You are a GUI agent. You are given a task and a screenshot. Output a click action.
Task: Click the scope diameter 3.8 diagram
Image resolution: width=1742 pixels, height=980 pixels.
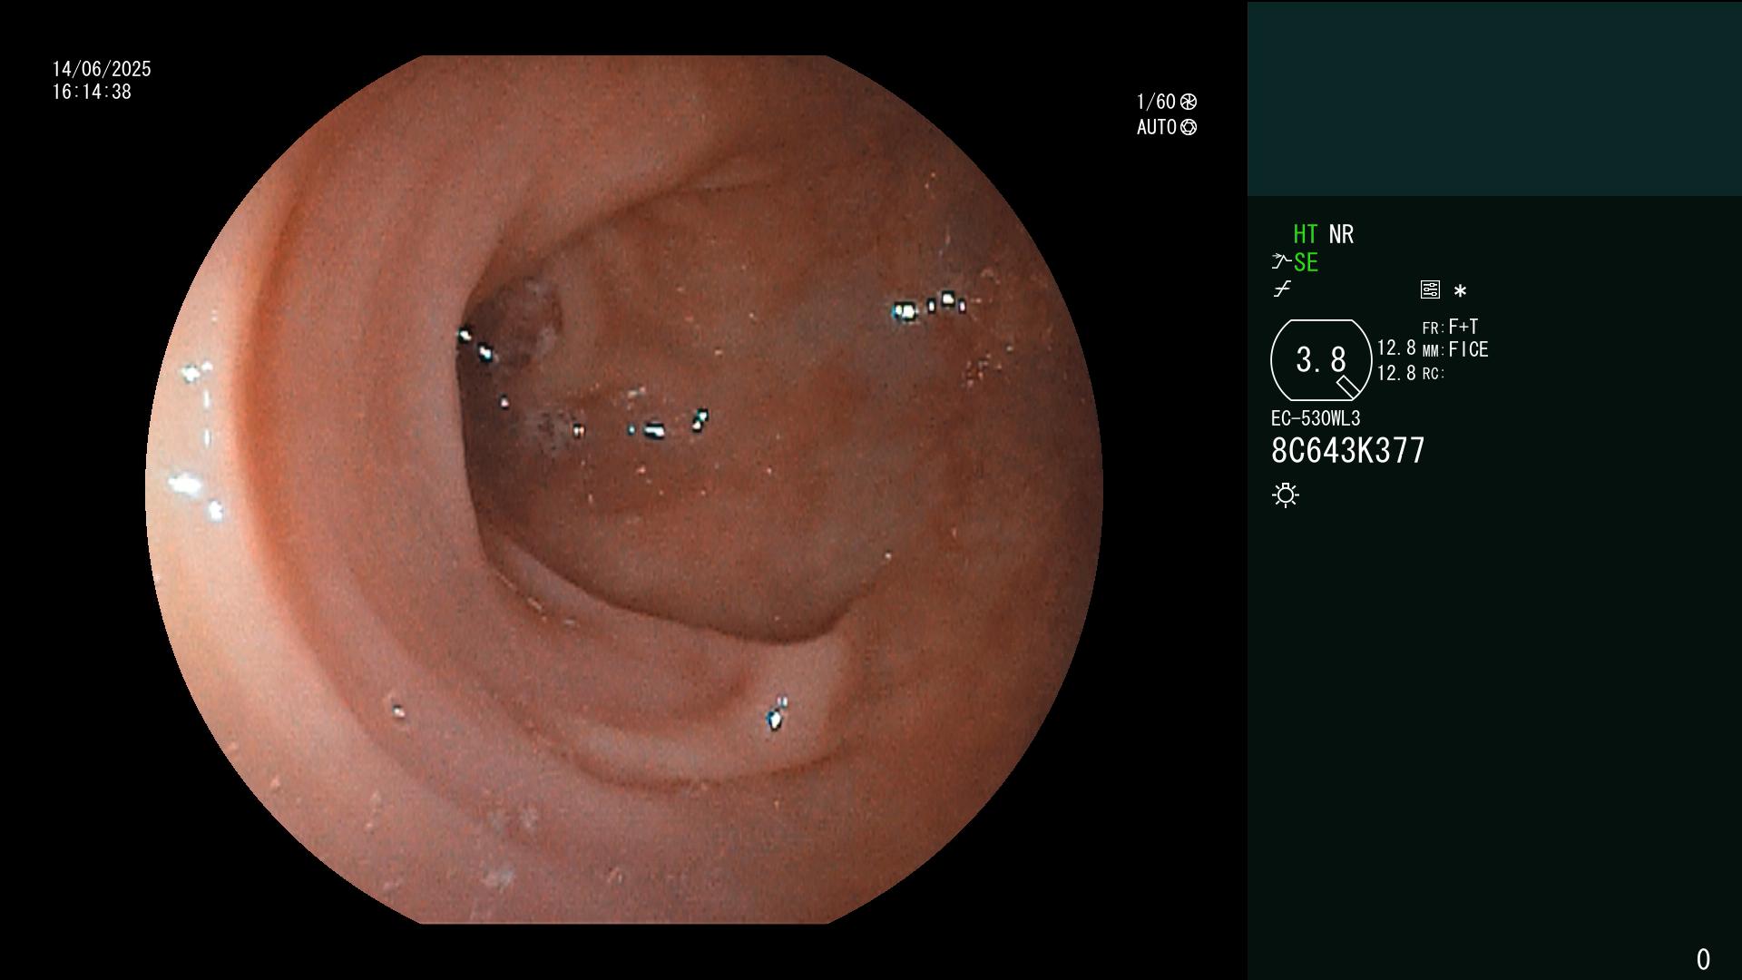[1321, 360]
